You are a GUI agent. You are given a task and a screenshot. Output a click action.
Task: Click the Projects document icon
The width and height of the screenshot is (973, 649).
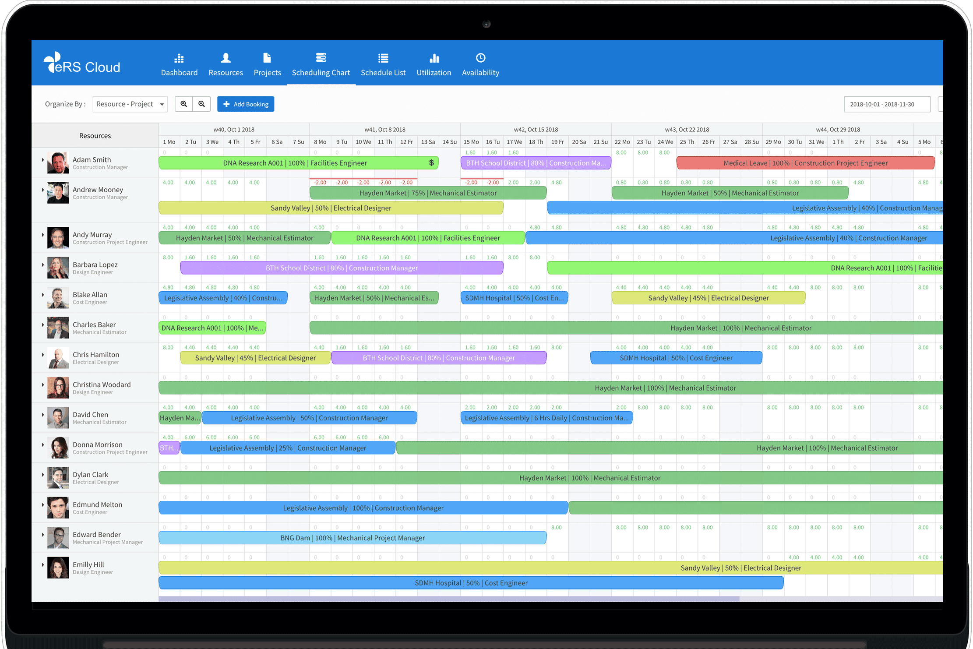[267, 58]
